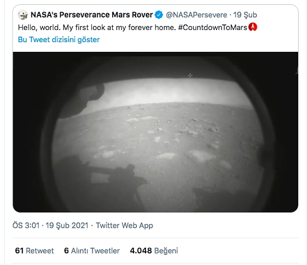The height and width of the screenshot is (265, 307).
Task: Click Bu Tweet dizisini göster
Action: click(58, 40)
